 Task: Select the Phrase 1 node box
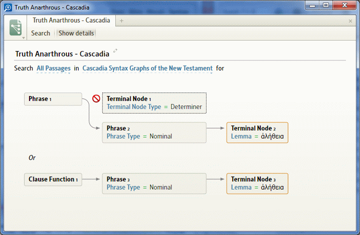coord(53,99)
